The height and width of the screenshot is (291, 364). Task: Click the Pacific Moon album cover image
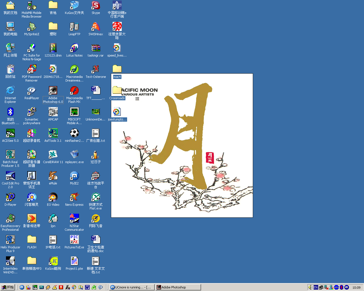click(x=182, y=145)
